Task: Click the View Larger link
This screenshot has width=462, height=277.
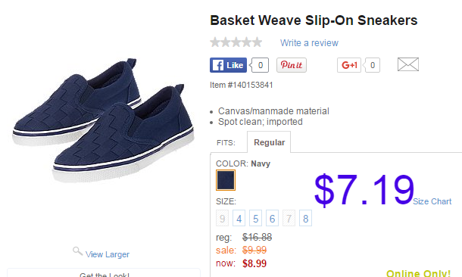Action: (x=108, y=254)
